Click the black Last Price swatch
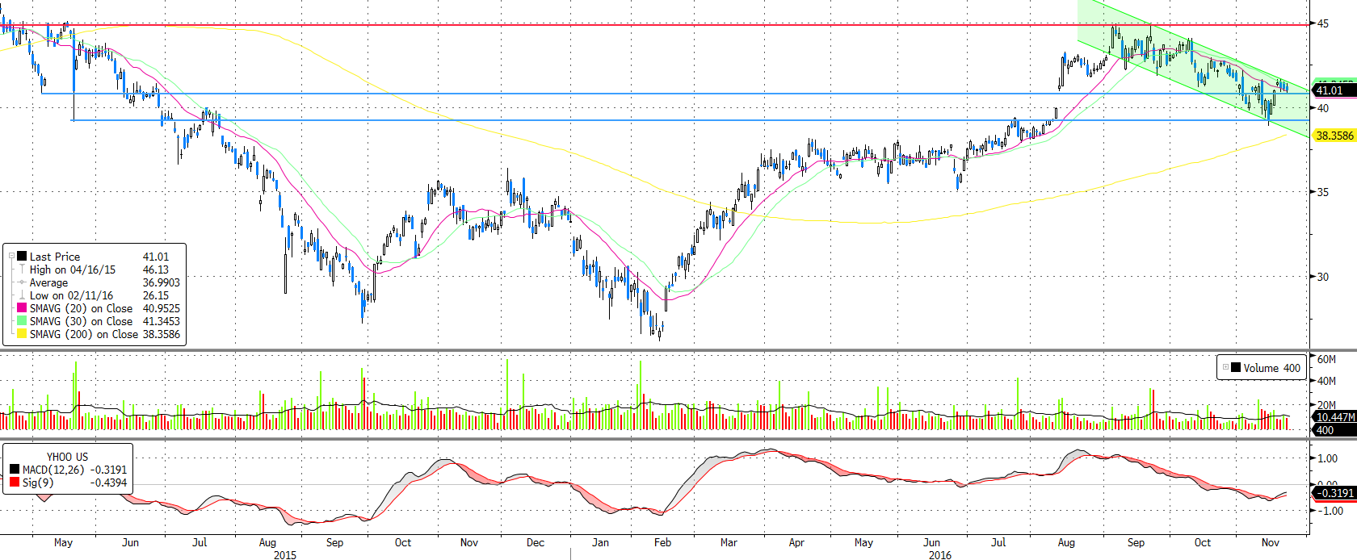Screen dimensions: 1357x560 [x=22, y=257]
